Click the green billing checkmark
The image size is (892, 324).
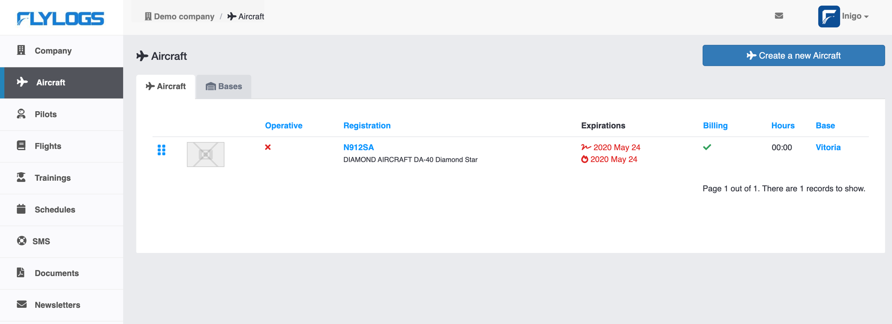707,147
